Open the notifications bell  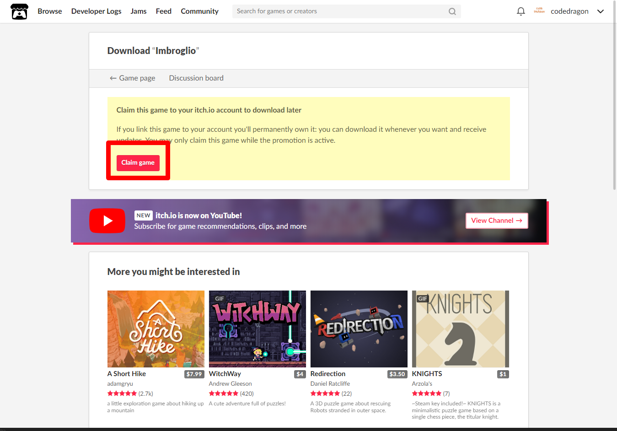point(520,11)
